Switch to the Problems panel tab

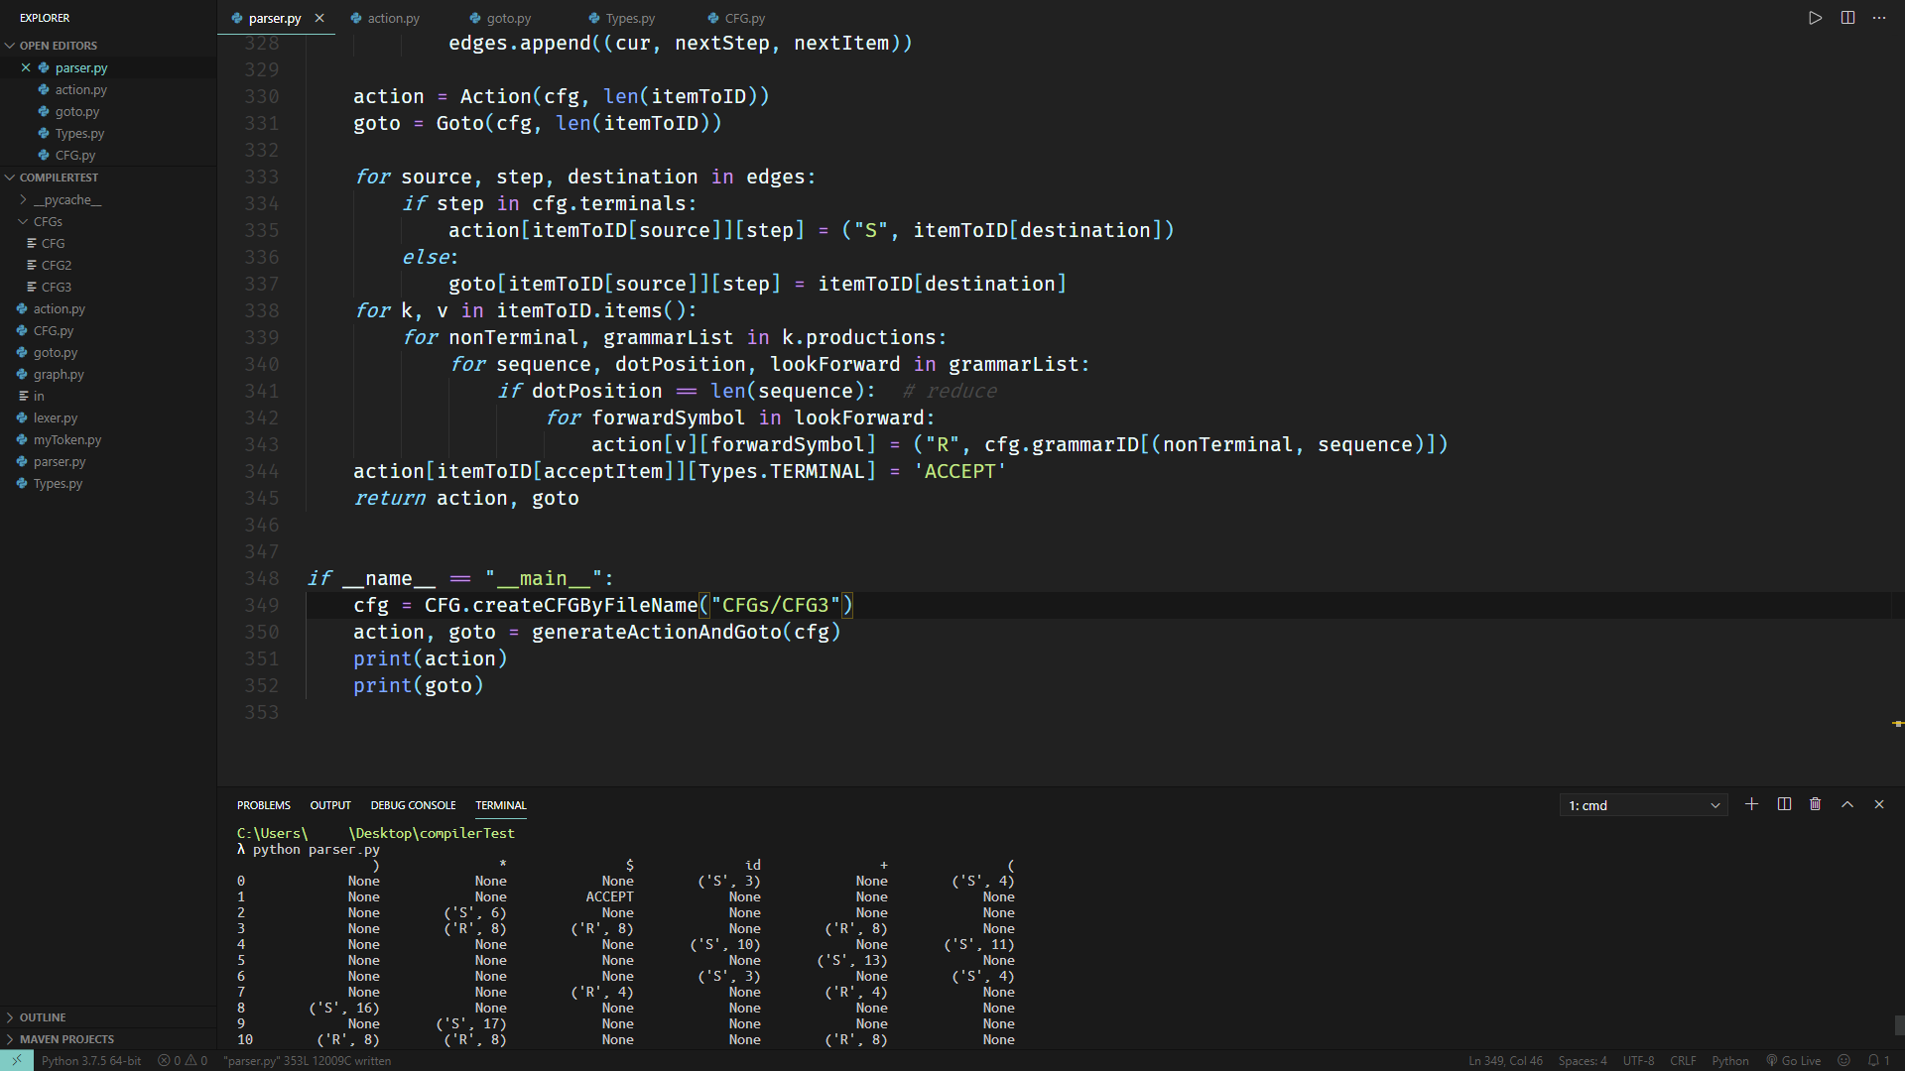tap(264, 805)
